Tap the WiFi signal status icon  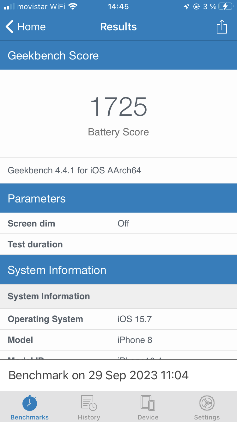pos(73,7)
